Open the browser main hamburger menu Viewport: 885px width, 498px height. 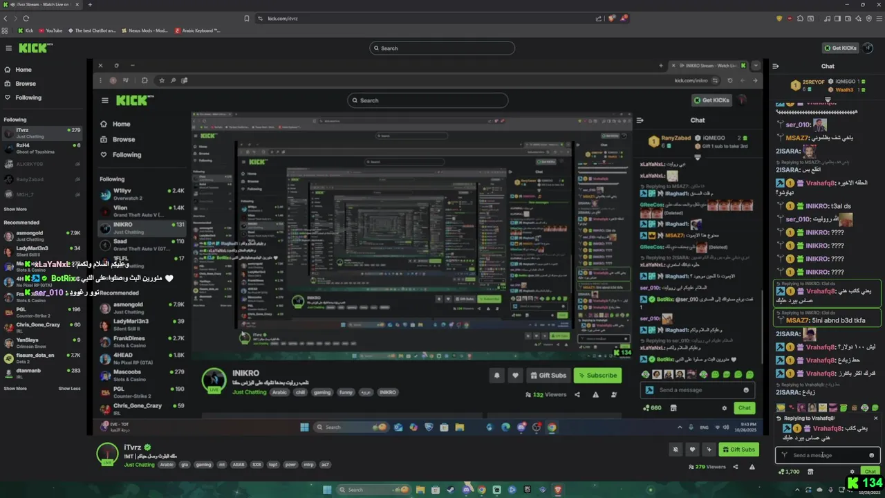pyautogui.click(x=878, y=19)
